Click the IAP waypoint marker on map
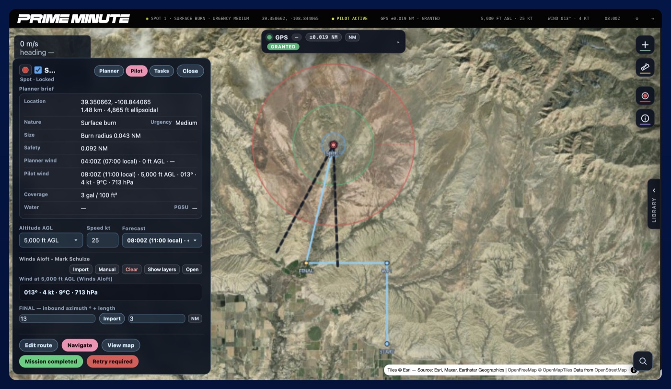Viewport: 671px width, 389px height. 387,263
